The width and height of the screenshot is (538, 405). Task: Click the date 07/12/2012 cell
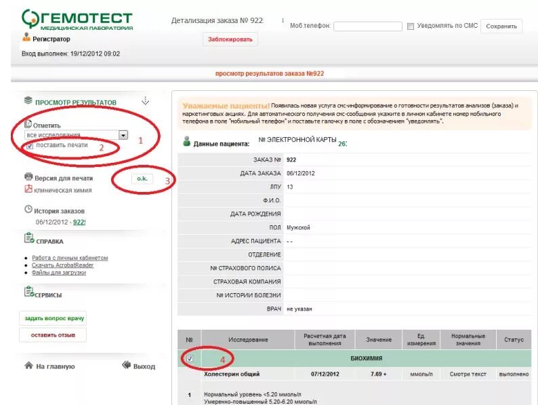325,374
